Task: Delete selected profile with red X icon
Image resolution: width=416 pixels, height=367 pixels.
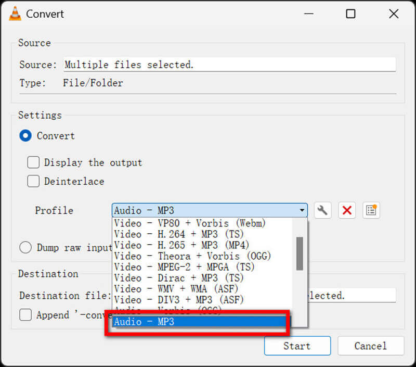Action: click(x=347, y=211)
